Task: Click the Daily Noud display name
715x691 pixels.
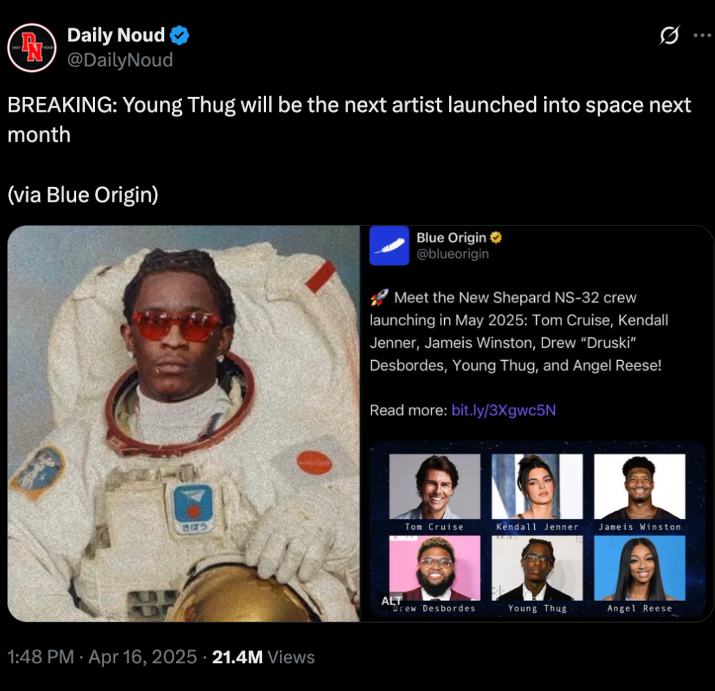Action: [x=116, y=35]
